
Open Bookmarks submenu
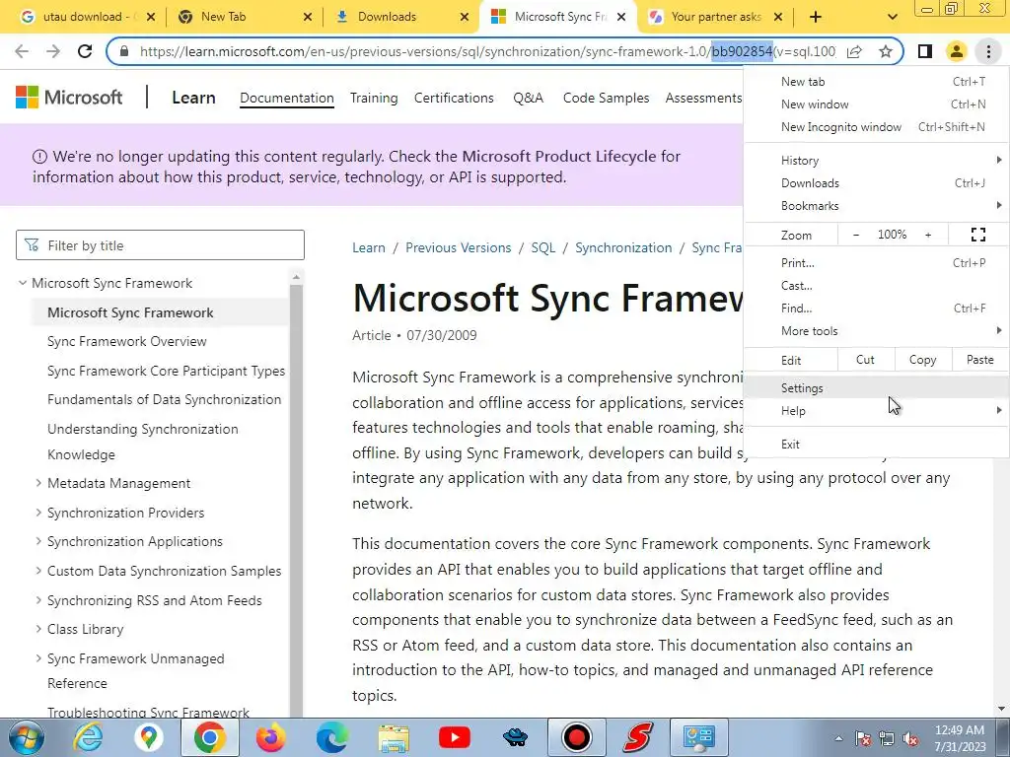pyautogui.click(x=877, y=206)
